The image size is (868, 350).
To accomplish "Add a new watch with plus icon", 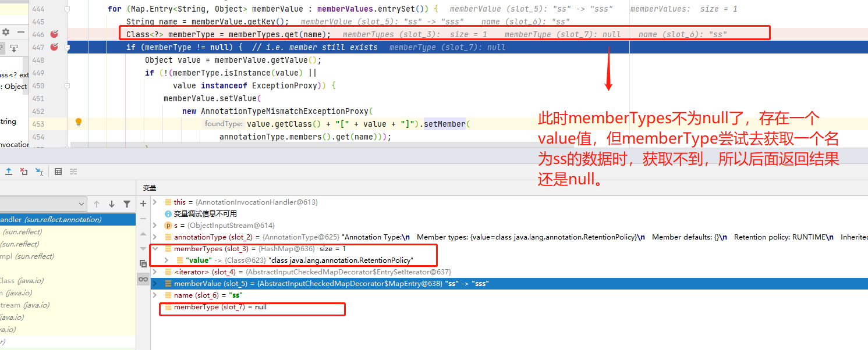I will tap(143, 203).
